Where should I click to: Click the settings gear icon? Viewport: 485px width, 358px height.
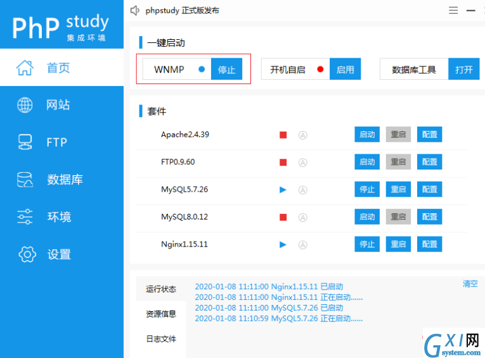(x=27, y=254)
